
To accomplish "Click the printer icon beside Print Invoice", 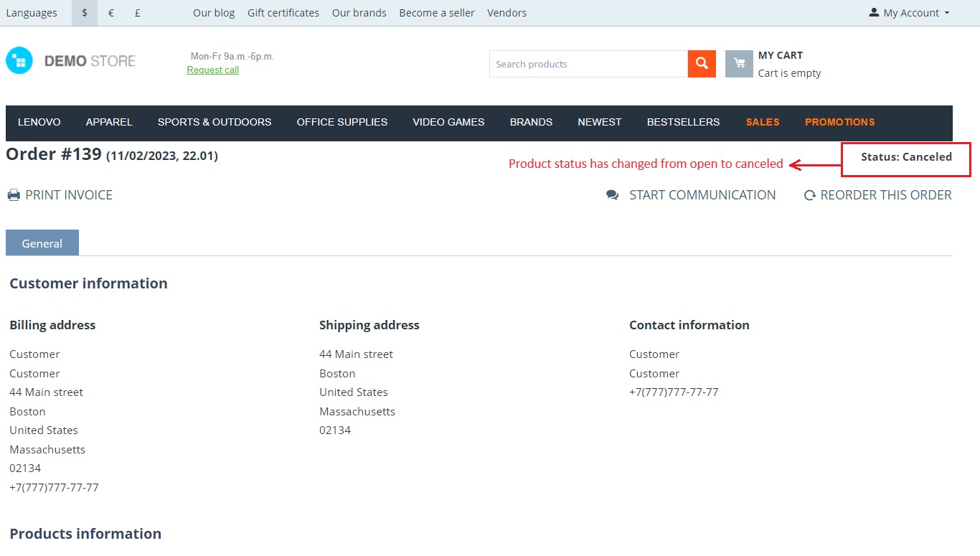I will coord(14,195).
